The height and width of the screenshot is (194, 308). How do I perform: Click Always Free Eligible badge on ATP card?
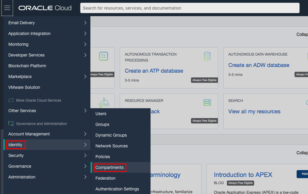(x=204, y=80)
